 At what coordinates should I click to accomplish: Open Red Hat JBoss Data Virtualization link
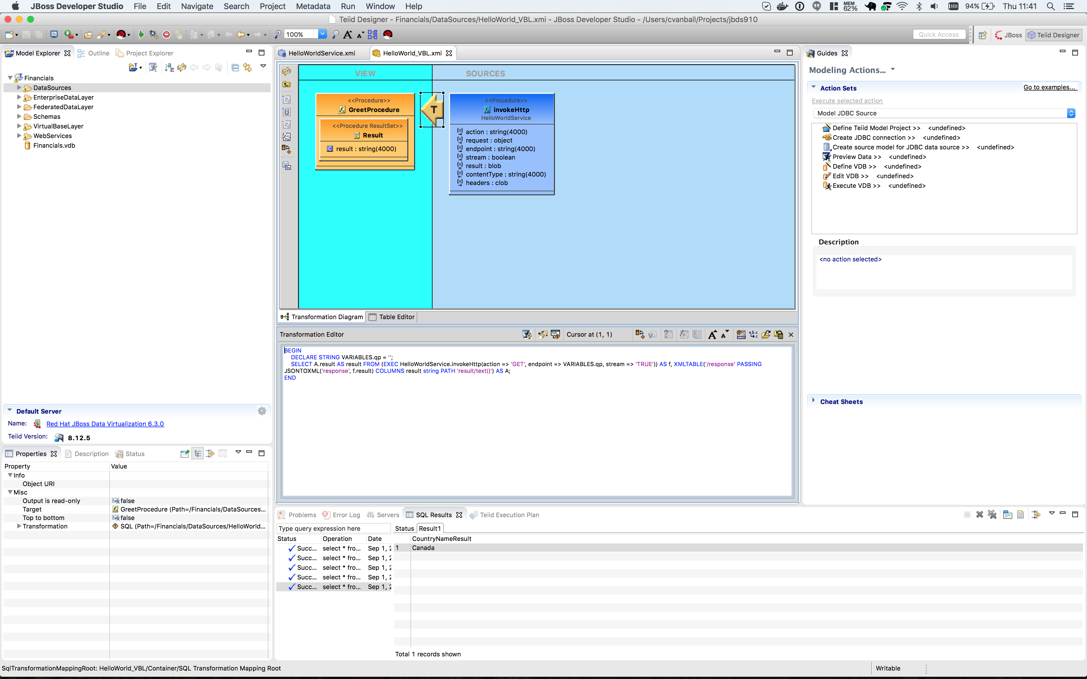pos(105,424)
